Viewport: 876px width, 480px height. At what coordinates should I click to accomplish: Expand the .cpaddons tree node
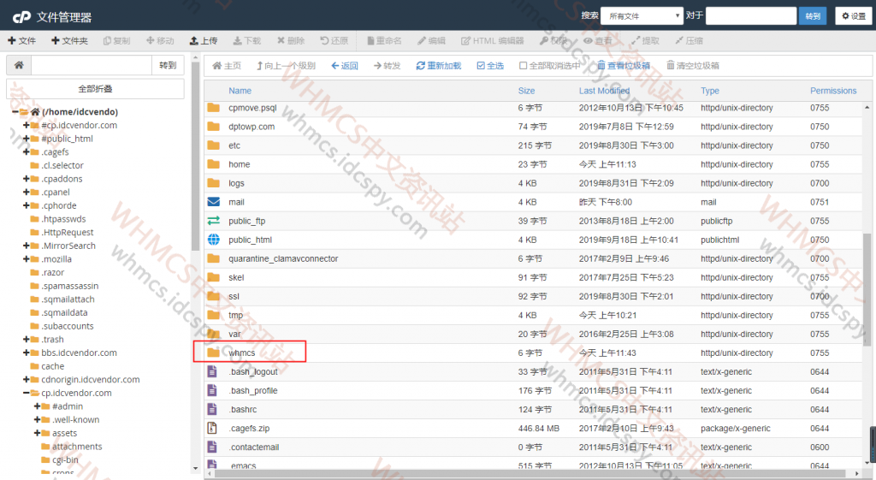point(26,179)
